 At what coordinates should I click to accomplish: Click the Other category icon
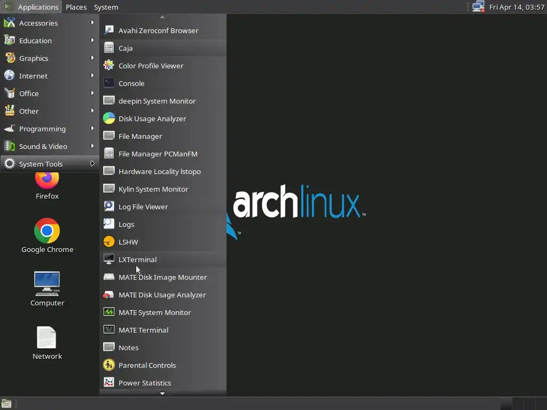(10, 111)
